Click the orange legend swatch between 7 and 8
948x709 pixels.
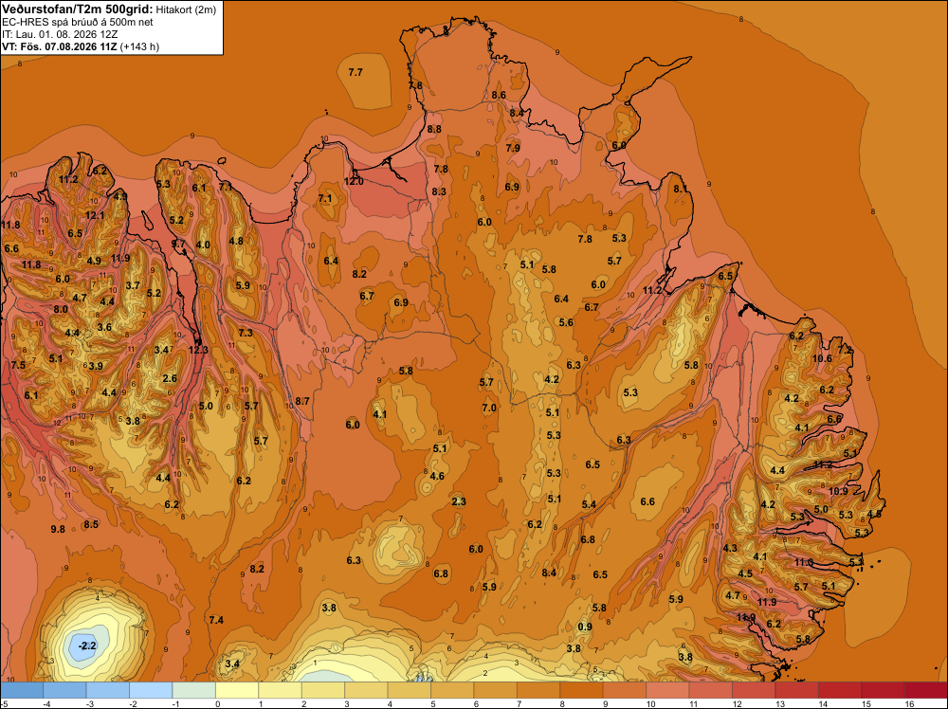[538, 690]
